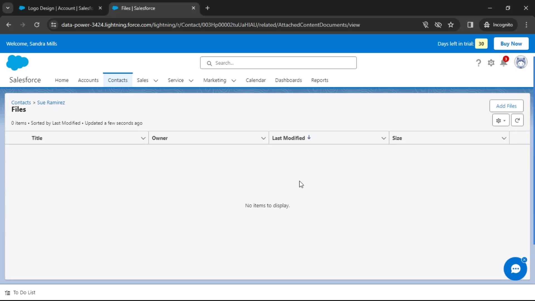Go to the Calendar nav tab

256,80
